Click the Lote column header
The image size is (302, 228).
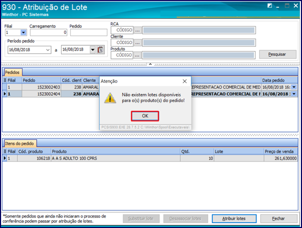[239, 152]
